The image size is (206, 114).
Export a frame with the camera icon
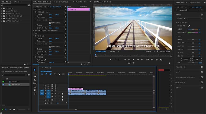[x=156, y=59]
